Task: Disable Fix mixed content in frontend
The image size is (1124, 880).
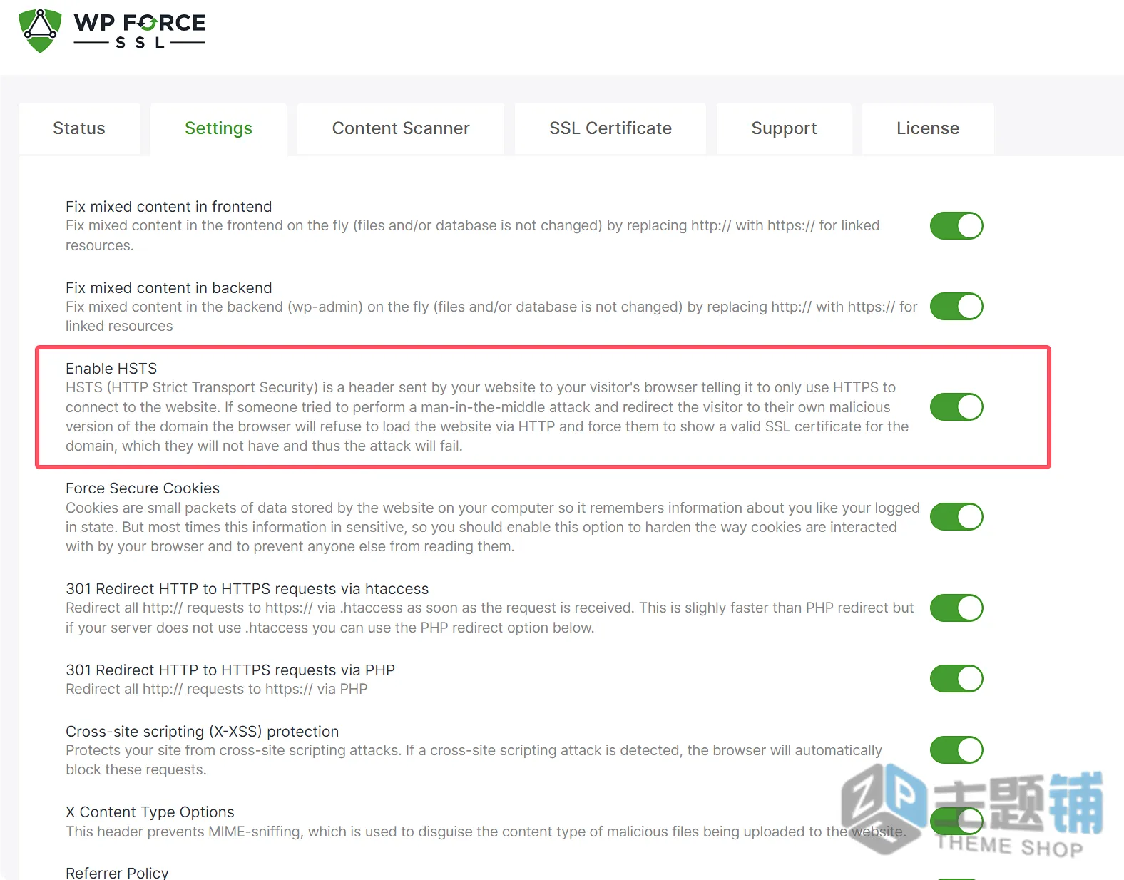Action: click(956, 225)
